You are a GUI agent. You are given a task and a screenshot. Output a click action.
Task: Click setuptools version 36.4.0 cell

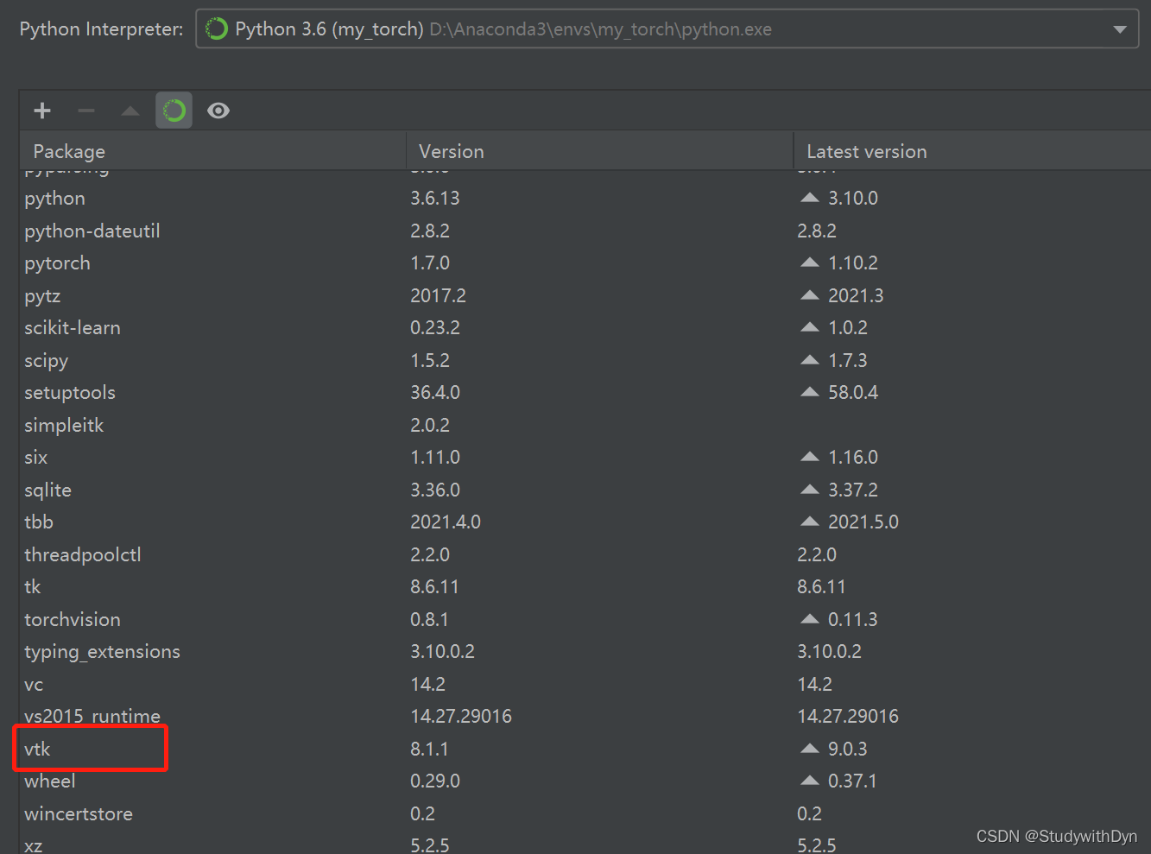pos(435,393)
